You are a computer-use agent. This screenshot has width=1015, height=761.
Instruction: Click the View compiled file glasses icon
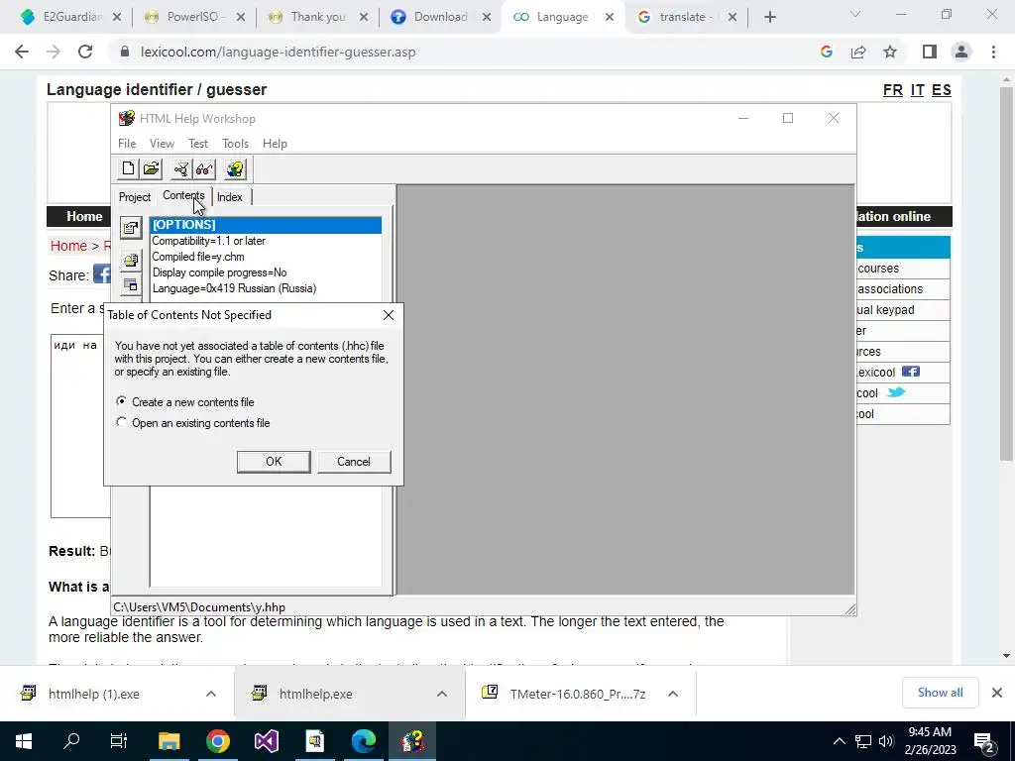coord(204,168)
